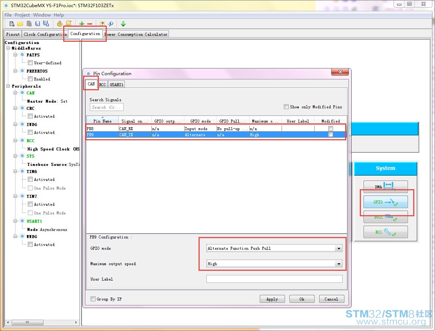The height and width of the screenshot is (331, 435).
Task: Sort by the User Label column header
Action: tap(298, 121)
